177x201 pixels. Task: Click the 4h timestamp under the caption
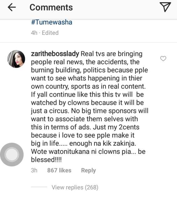(x=34, y=33)
